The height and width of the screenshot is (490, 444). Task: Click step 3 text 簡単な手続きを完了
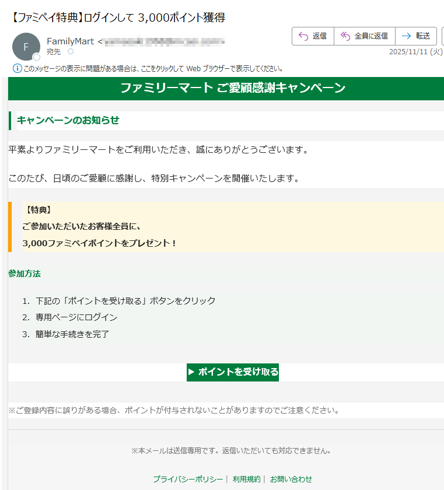coord(72,334)
